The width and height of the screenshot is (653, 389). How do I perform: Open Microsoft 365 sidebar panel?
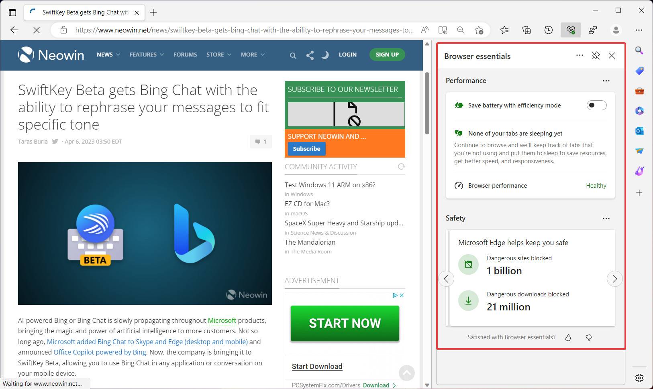point(639,111)
